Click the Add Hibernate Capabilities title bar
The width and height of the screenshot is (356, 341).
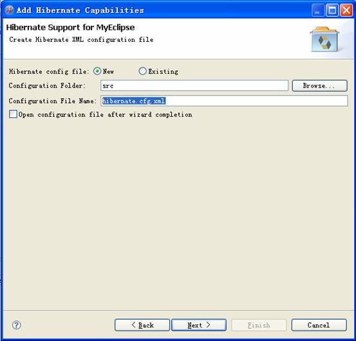[159, 10]
